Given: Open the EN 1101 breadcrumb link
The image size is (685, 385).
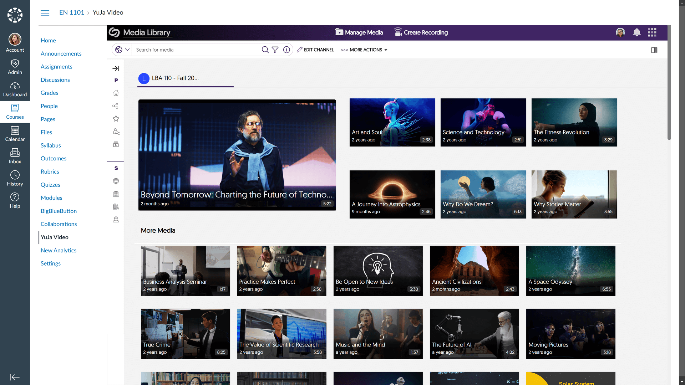Looking at the screenshot, I should (x=72, y=12).
